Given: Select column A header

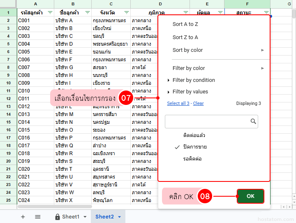Looking at the screenshot, I should (x=35, y=4).
